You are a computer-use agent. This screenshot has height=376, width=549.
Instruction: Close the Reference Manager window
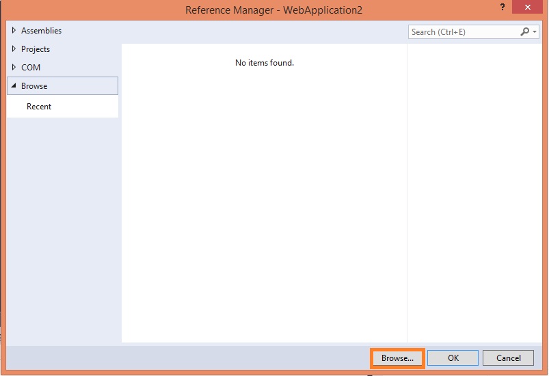coord(534,9)
